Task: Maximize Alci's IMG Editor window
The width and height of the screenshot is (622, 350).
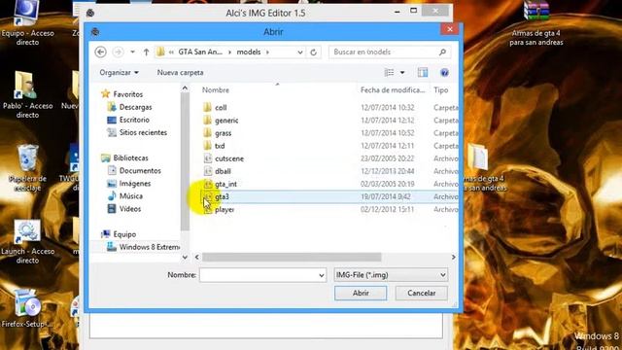Action: [x=413, y=11]
